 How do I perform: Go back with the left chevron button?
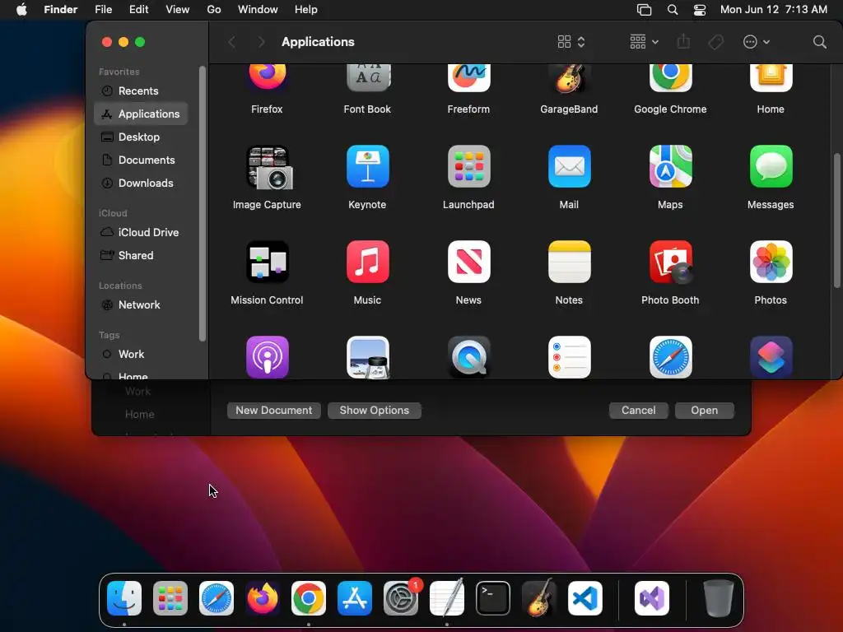(231, 42)
